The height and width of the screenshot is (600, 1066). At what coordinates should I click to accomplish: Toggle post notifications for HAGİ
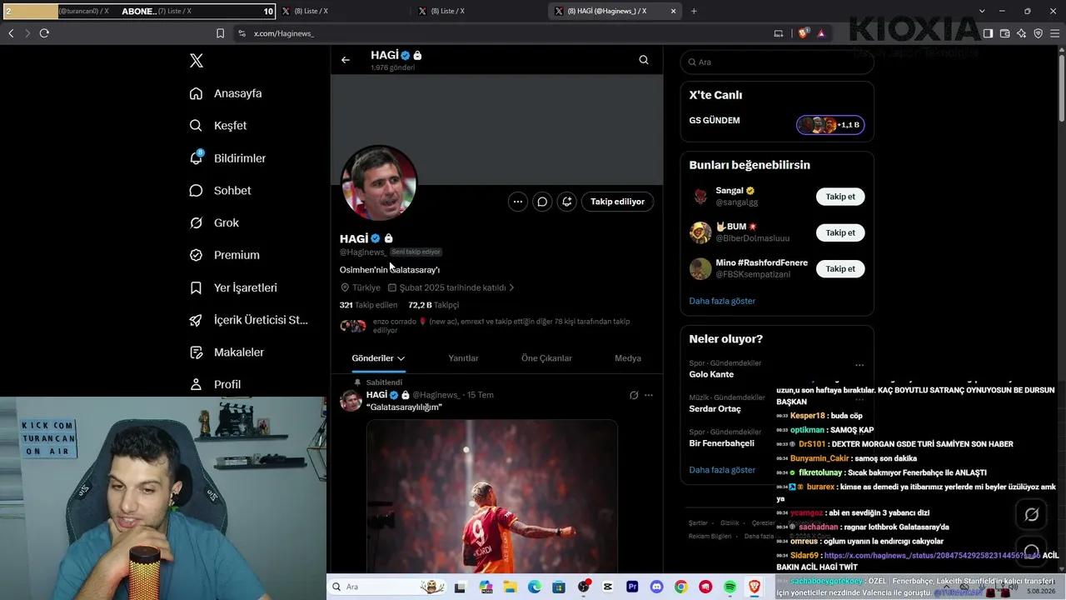pyautogui.click(x=567, y=202)
